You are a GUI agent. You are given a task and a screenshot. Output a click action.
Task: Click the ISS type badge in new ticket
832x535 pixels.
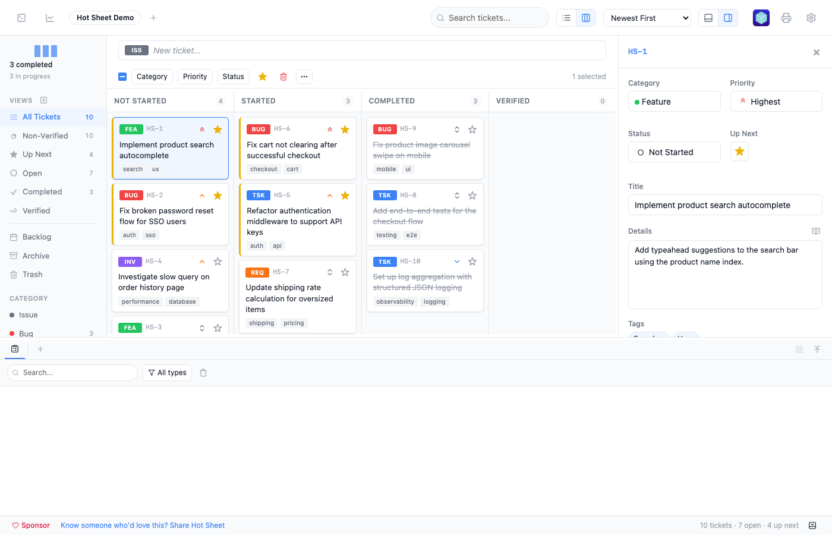(x=137, y=51)
